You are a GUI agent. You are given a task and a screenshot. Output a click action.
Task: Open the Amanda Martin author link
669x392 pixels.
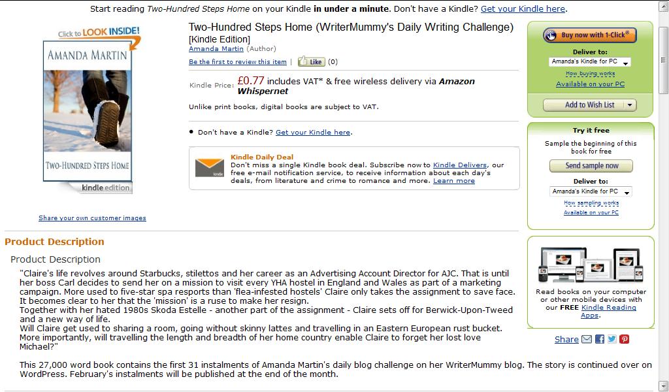[216, 49]
